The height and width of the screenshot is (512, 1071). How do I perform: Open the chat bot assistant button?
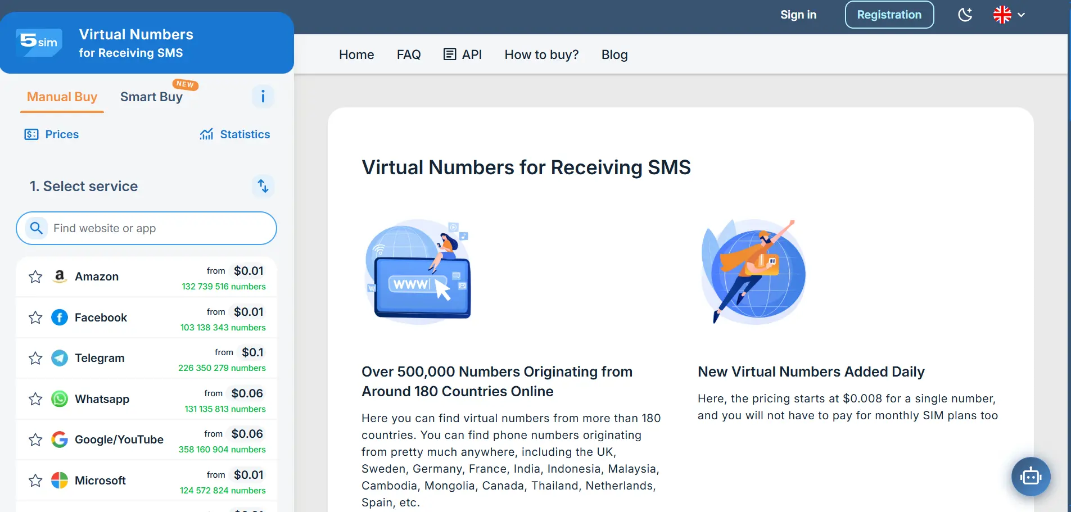[1031, 477]
